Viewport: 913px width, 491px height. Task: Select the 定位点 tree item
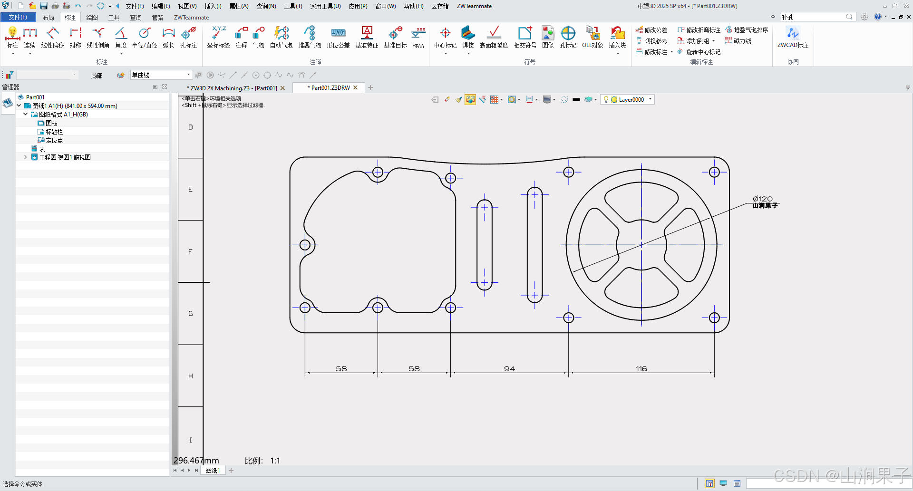tap(54, 140)
